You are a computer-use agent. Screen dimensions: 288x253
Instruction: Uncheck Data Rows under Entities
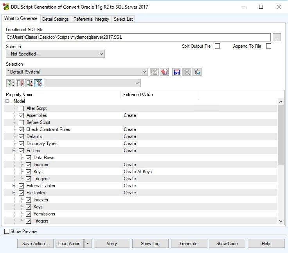[28, 158]
